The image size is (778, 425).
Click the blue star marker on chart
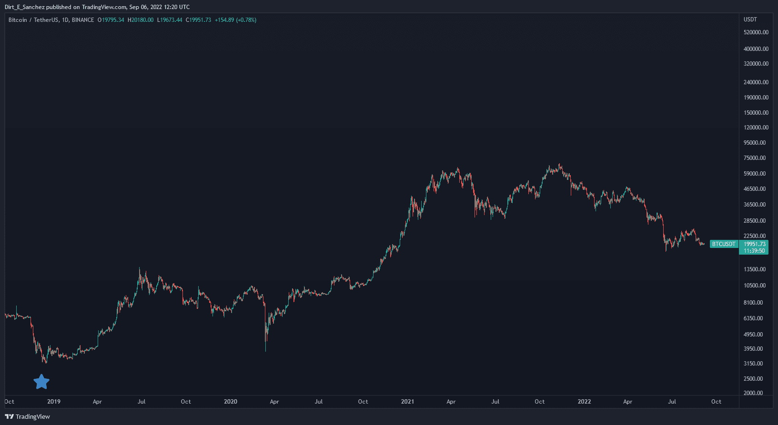[41, 381]
